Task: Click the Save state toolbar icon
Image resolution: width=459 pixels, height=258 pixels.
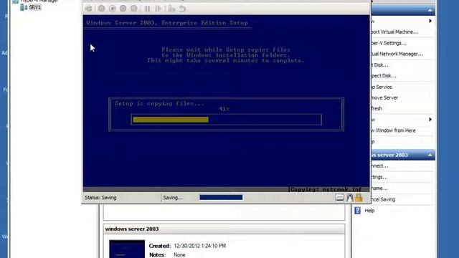Action: 134,9
